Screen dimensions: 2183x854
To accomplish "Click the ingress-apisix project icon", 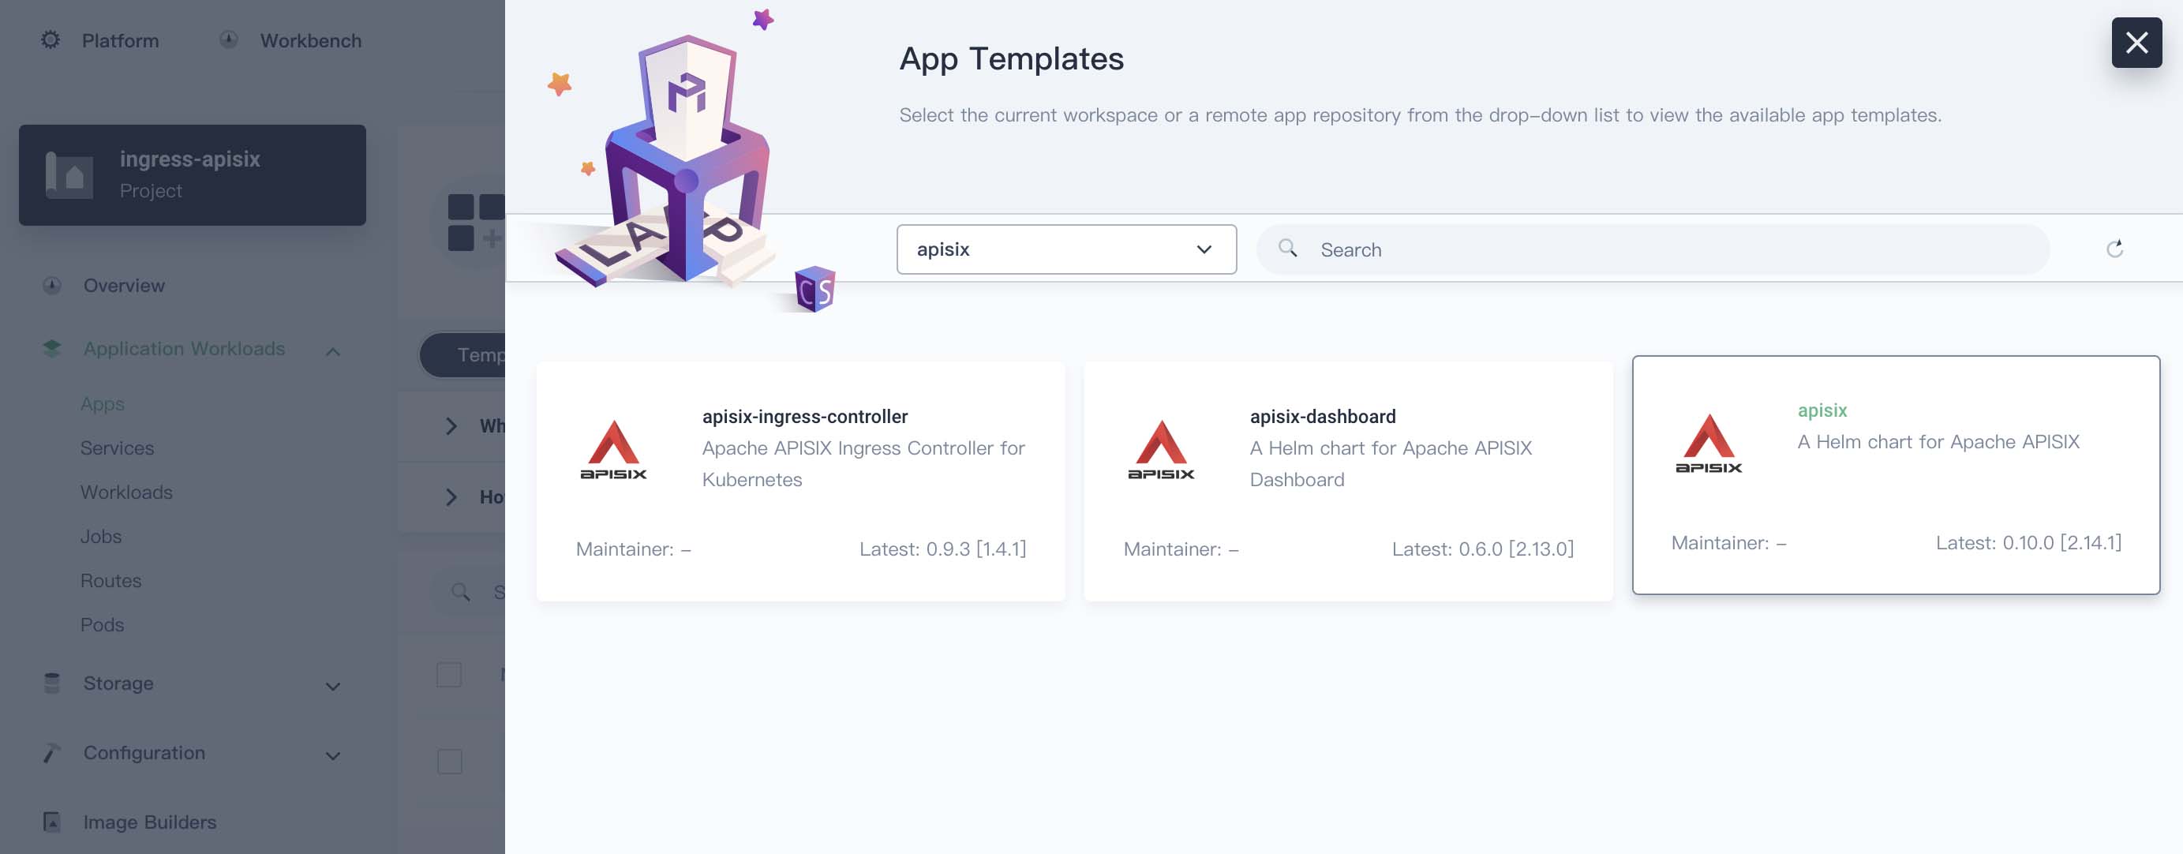I will (x=69, y=175).
